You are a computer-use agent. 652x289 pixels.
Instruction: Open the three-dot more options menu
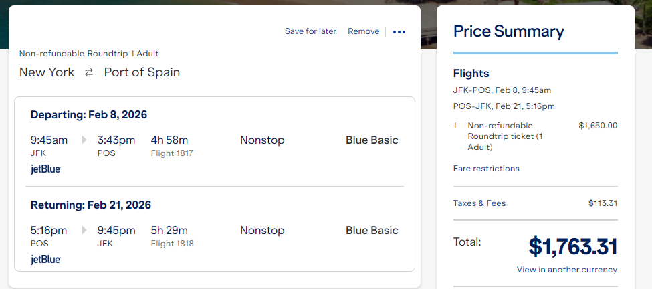coord(399,32)
